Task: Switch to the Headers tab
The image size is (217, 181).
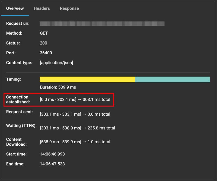Action: [x=42, y=8]
